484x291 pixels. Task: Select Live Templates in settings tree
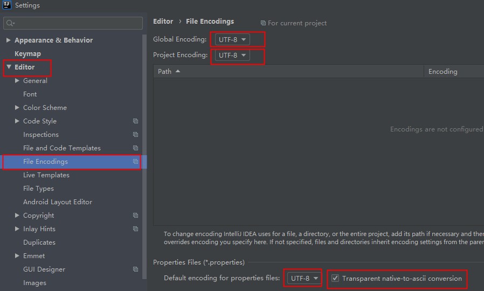click(46, 175)
